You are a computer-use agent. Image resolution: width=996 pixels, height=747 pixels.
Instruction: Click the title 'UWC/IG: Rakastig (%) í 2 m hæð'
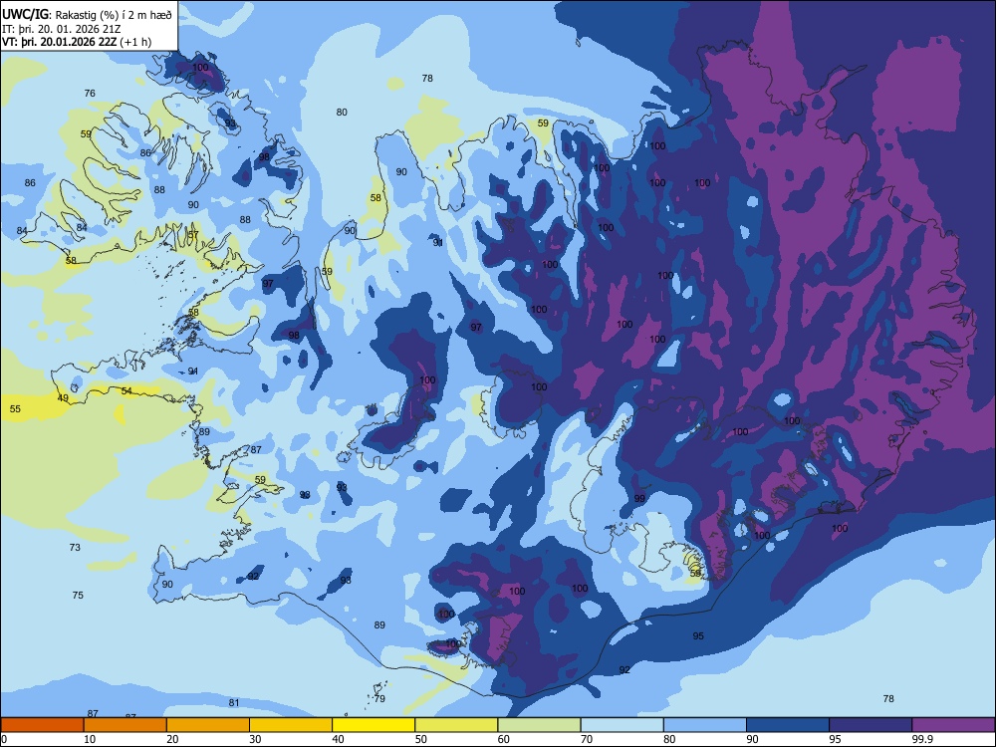pyautogui.click(x=87, y=15)
